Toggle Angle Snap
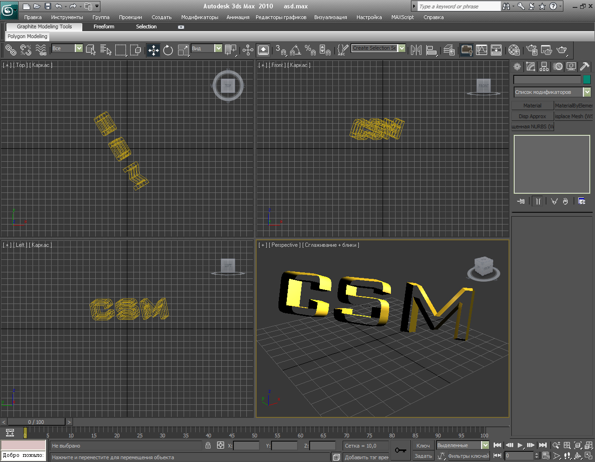Screen dimensions: 595x462 click(296, 50)
